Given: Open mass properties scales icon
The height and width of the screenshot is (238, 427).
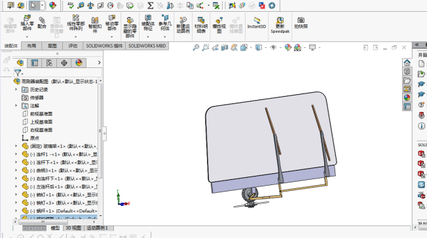Looking at the screenshot, I should coord(90,5).
